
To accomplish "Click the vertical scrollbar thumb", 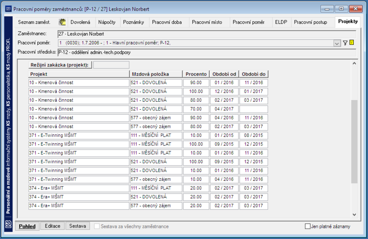I will [x=354, y=141].
